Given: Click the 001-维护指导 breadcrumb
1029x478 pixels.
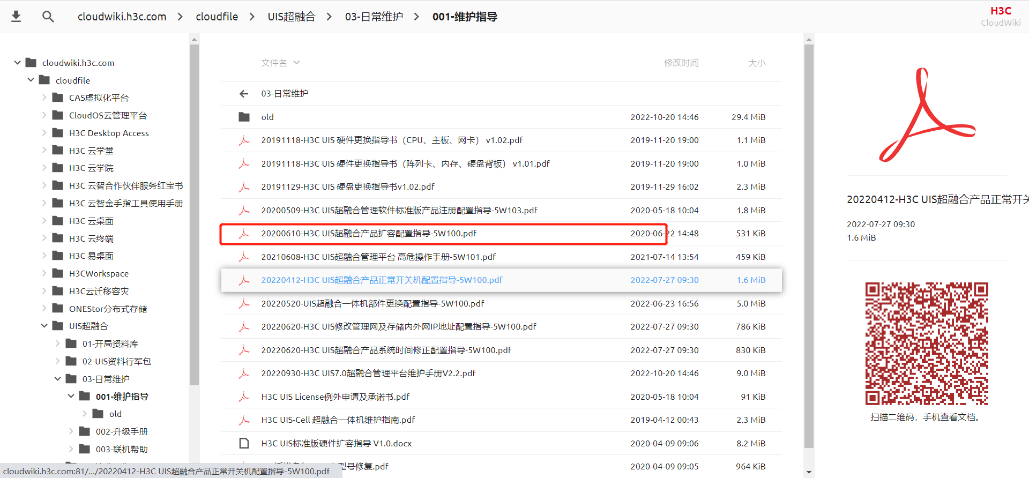Looking at the screenshot, I should 465,17.
